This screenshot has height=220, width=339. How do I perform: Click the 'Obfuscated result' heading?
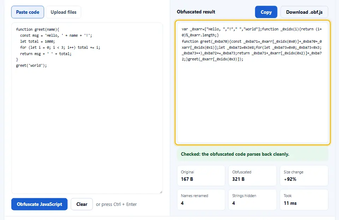point(196,12)
